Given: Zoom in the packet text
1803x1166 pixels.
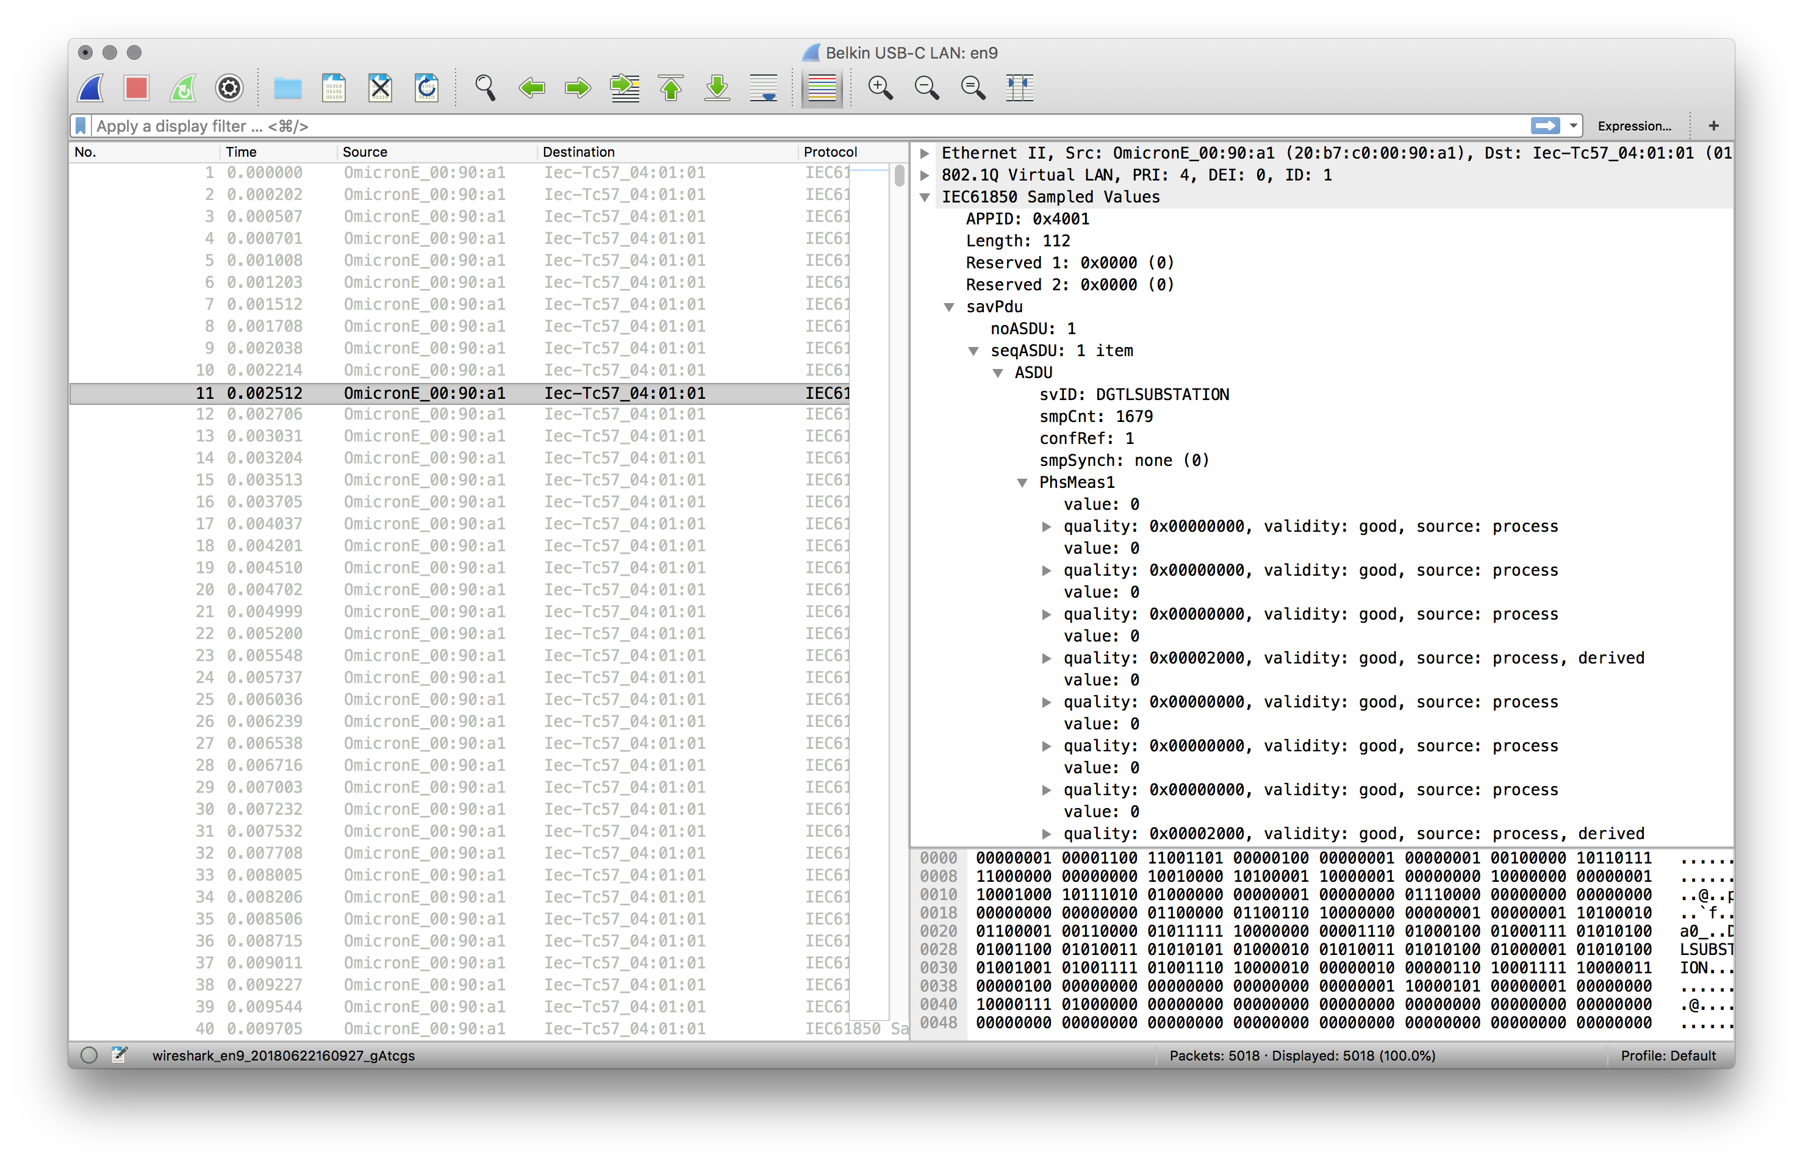Looking at the screenshot, I should pyautogui.click(x=880, y=88).
